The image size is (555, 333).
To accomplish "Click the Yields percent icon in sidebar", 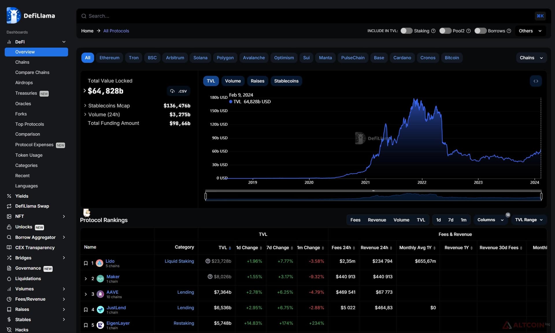I will (x=9, y=196).
